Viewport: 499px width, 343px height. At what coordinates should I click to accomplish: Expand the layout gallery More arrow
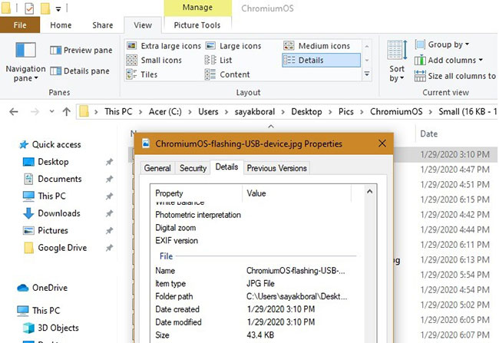pyautogui.click(x=367, y=74)
